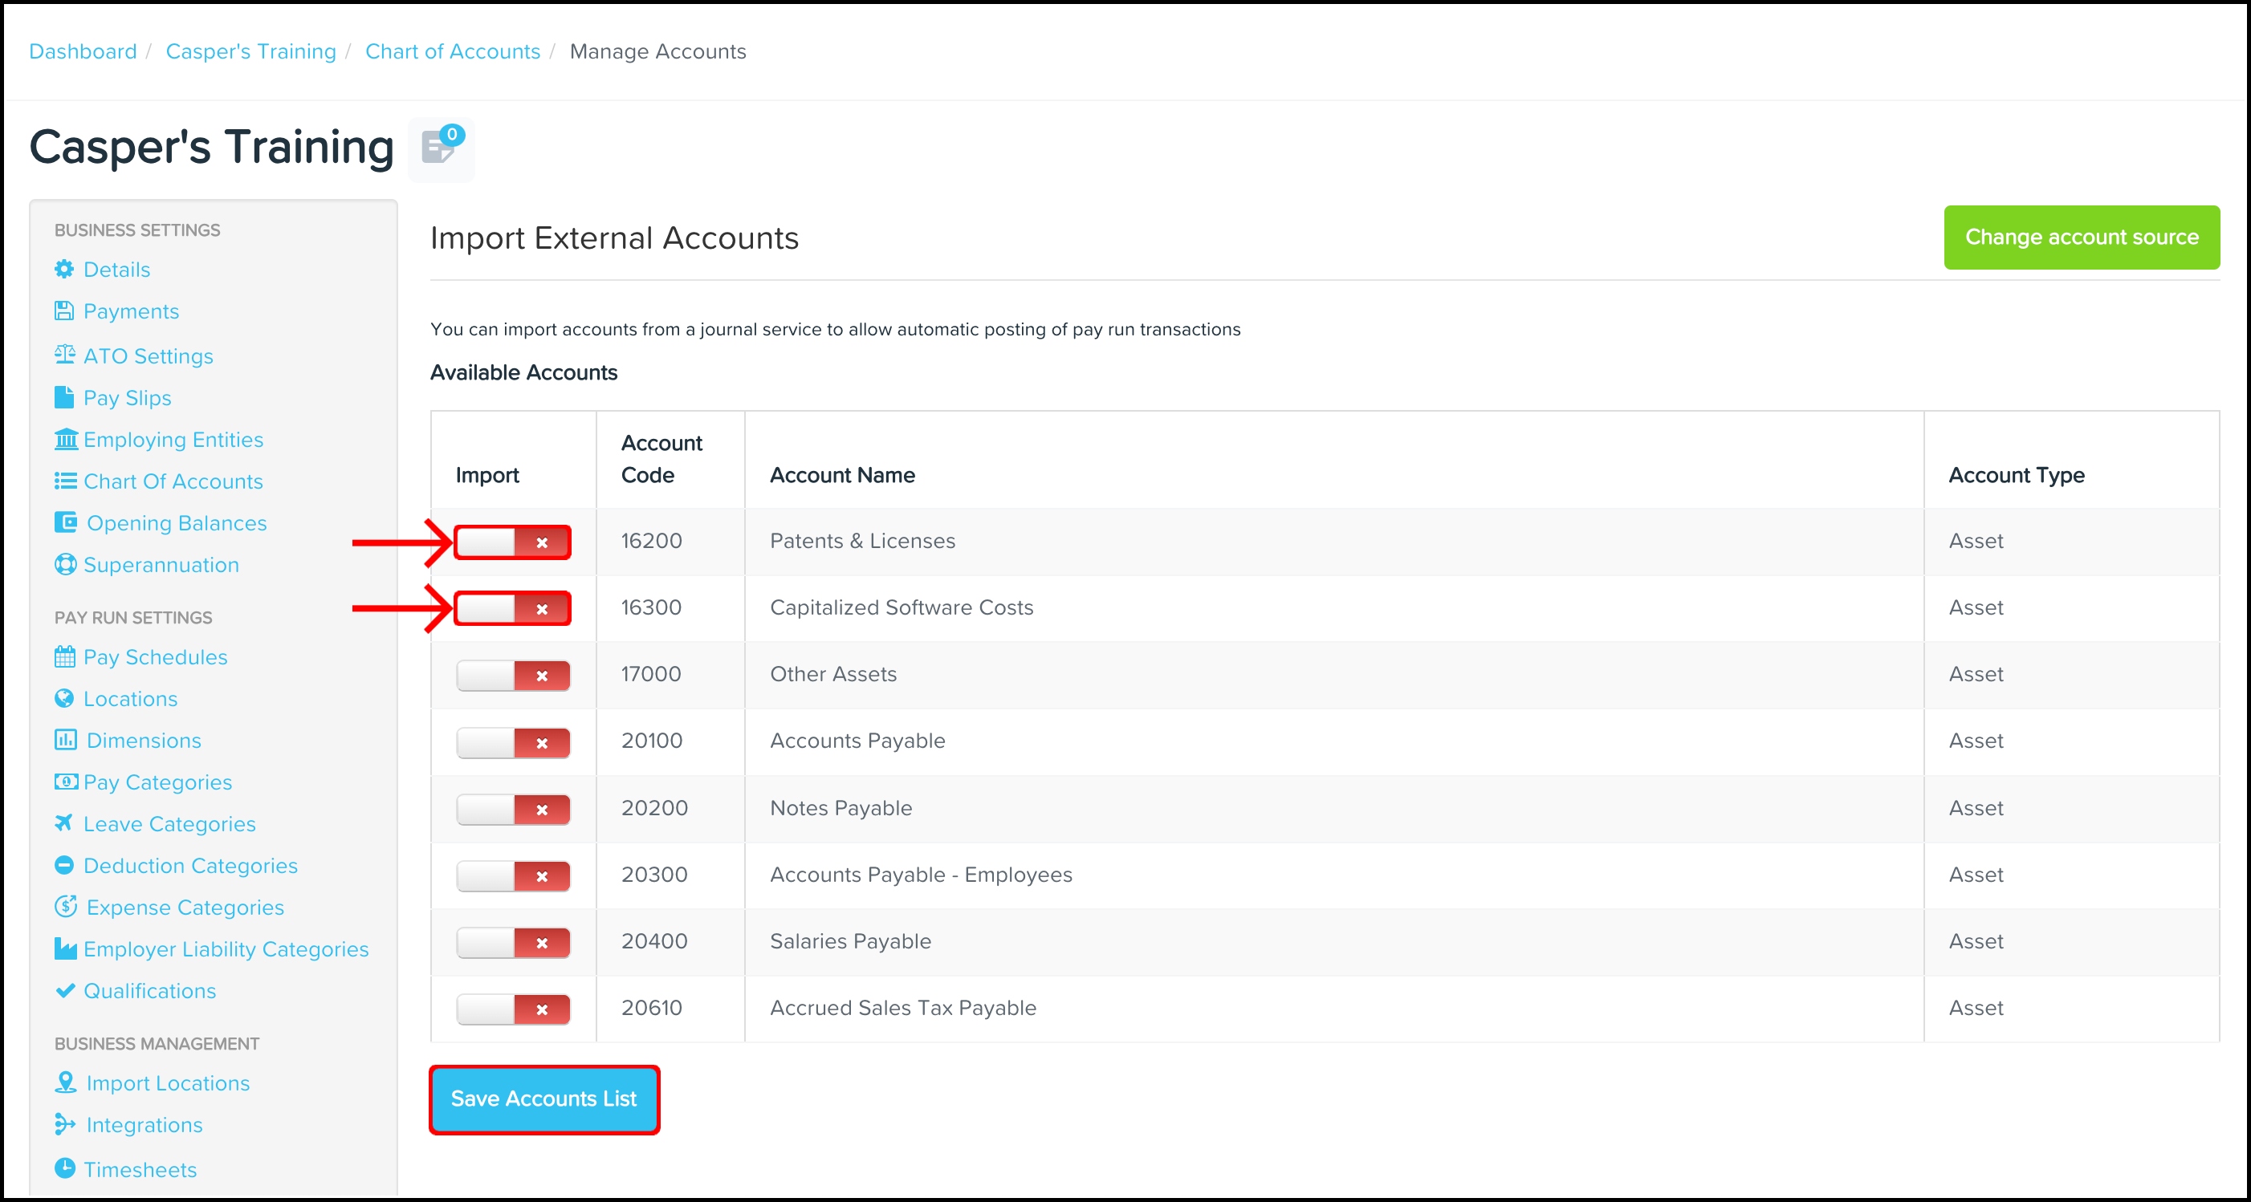The width and height of the screenshot is (2251, 1202).
Task: Toggle import for Capitalized Software Costs
Action: (513, 608)
